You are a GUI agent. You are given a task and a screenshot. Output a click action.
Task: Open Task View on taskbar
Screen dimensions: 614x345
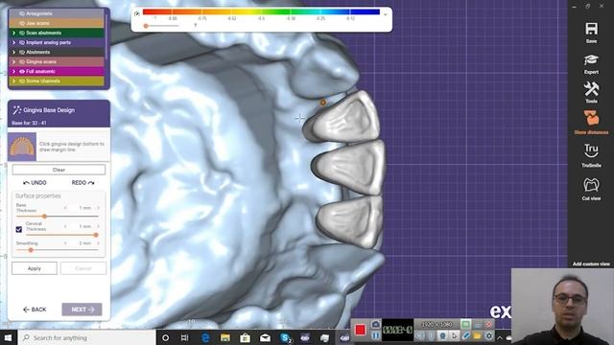(x=185, y=337)
